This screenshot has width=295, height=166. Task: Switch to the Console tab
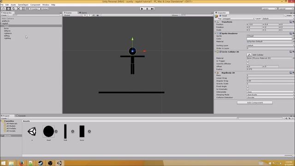(x=21, y=116)
